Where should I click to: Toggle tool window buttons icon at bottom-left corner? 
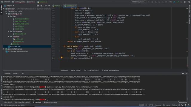tap(1, 105)
